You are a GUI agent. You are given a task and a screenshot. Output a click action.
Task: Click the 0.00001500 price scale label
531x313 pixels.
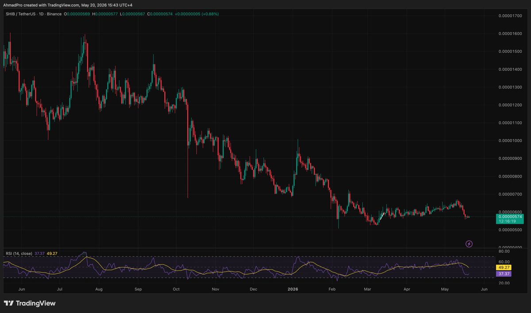point(511,51)
